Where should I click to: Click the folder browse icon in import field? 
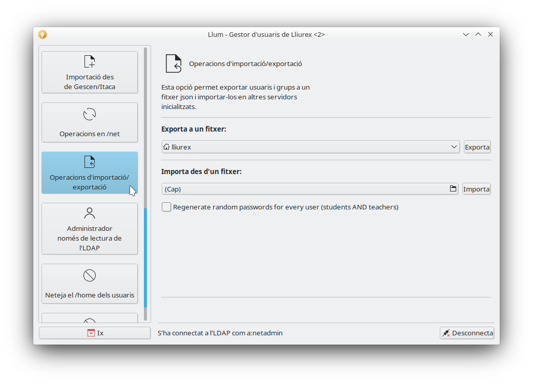453,189
